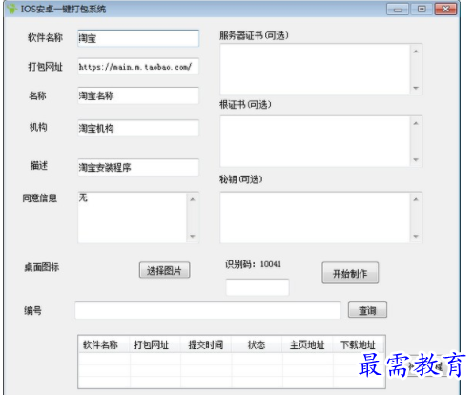Click the 软件名称 input field
Viewport: 474px width, 395px height.
click(138, 38)
